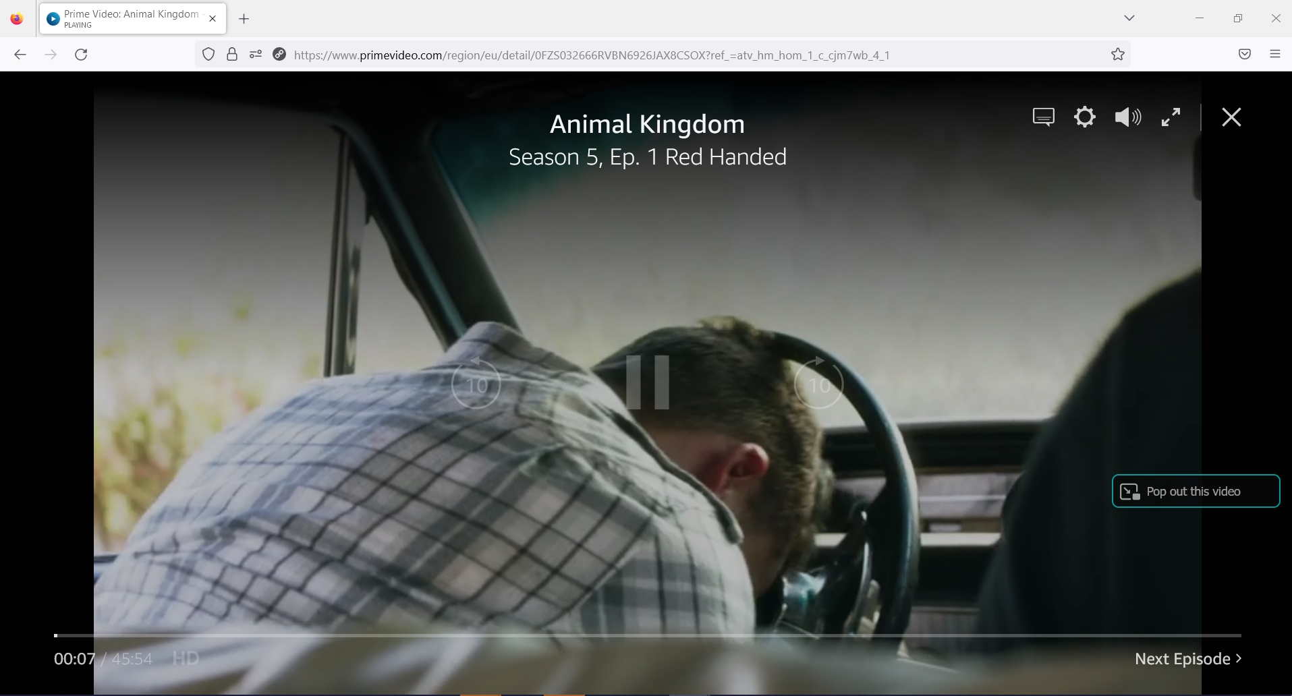Open the Firefox application menu
The width and height of the screenshot is (1292, 696).
pyautogui.click(x=1275, y=55)
